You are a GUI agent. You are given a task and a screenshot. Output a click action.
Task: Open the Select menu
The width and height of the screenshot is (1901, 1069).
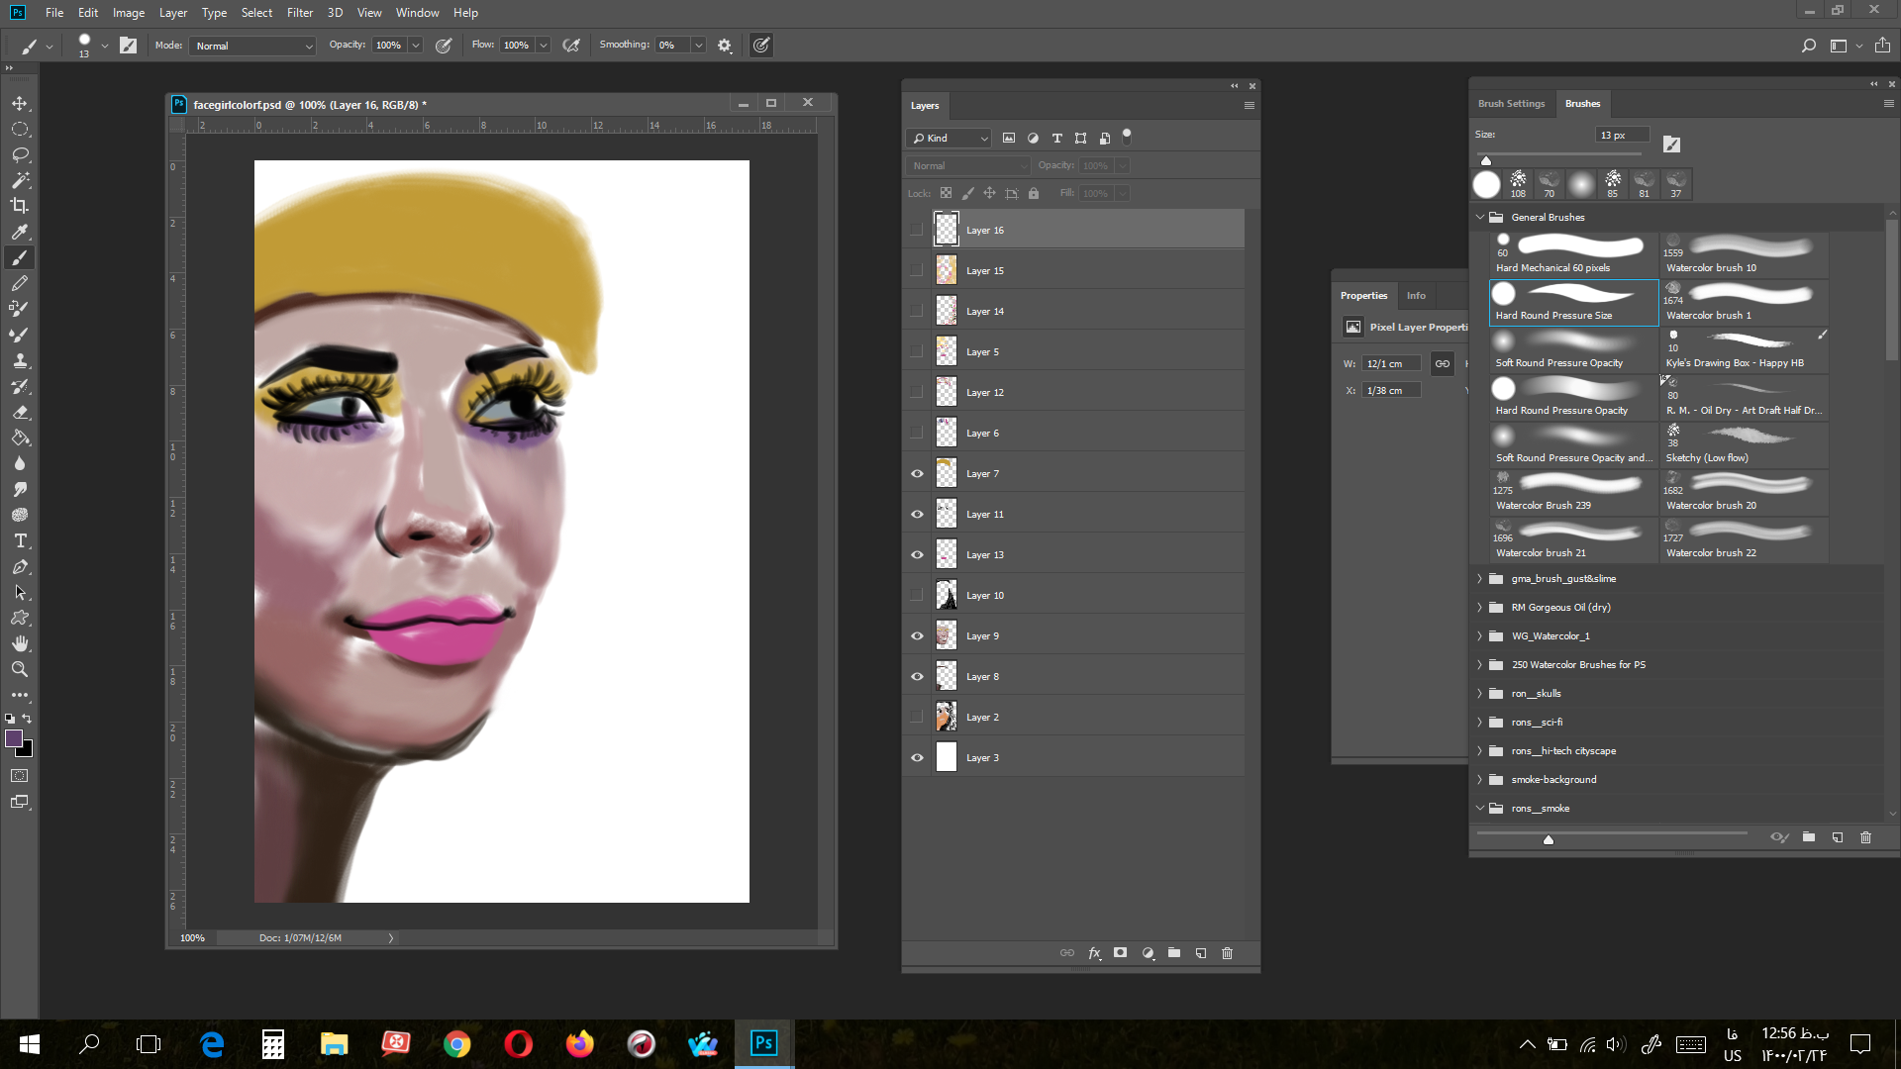[256, 13]
